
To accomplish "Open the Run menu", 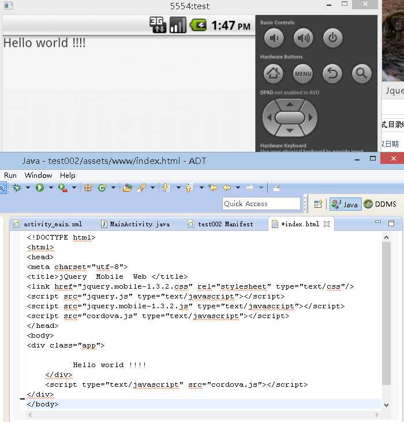I will [x=10, y=175].
